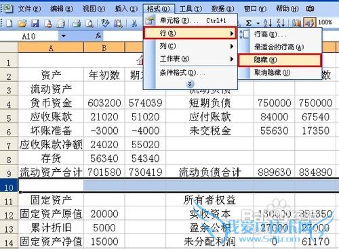
Task: Open the Sheet (工作表) submenu
Action: coord(190,59)
